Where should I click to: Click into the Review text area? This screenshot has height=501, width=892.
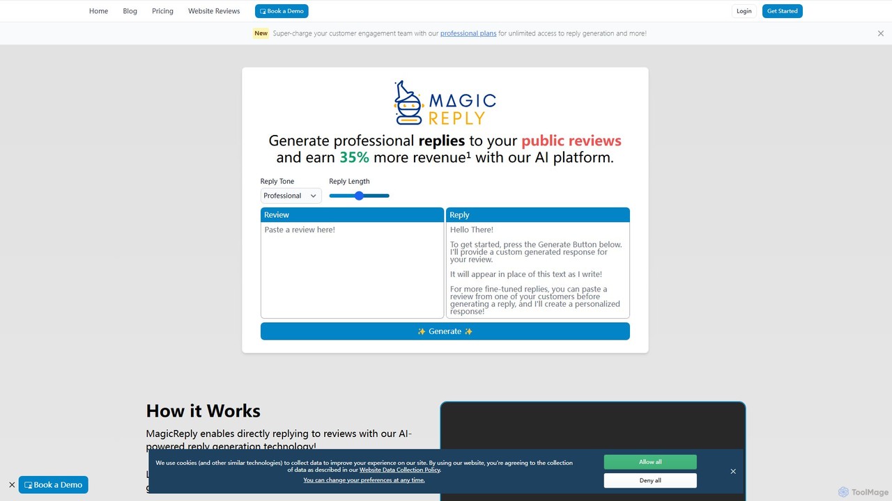(x=352, y=270)
